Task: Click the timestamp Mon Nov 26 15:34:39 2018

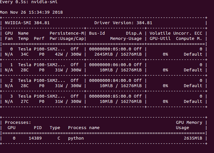Action: (x=31, y=12)
